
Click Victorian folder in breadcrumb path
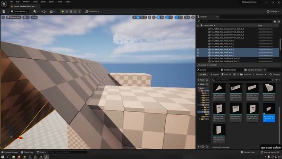pos(247,75)
